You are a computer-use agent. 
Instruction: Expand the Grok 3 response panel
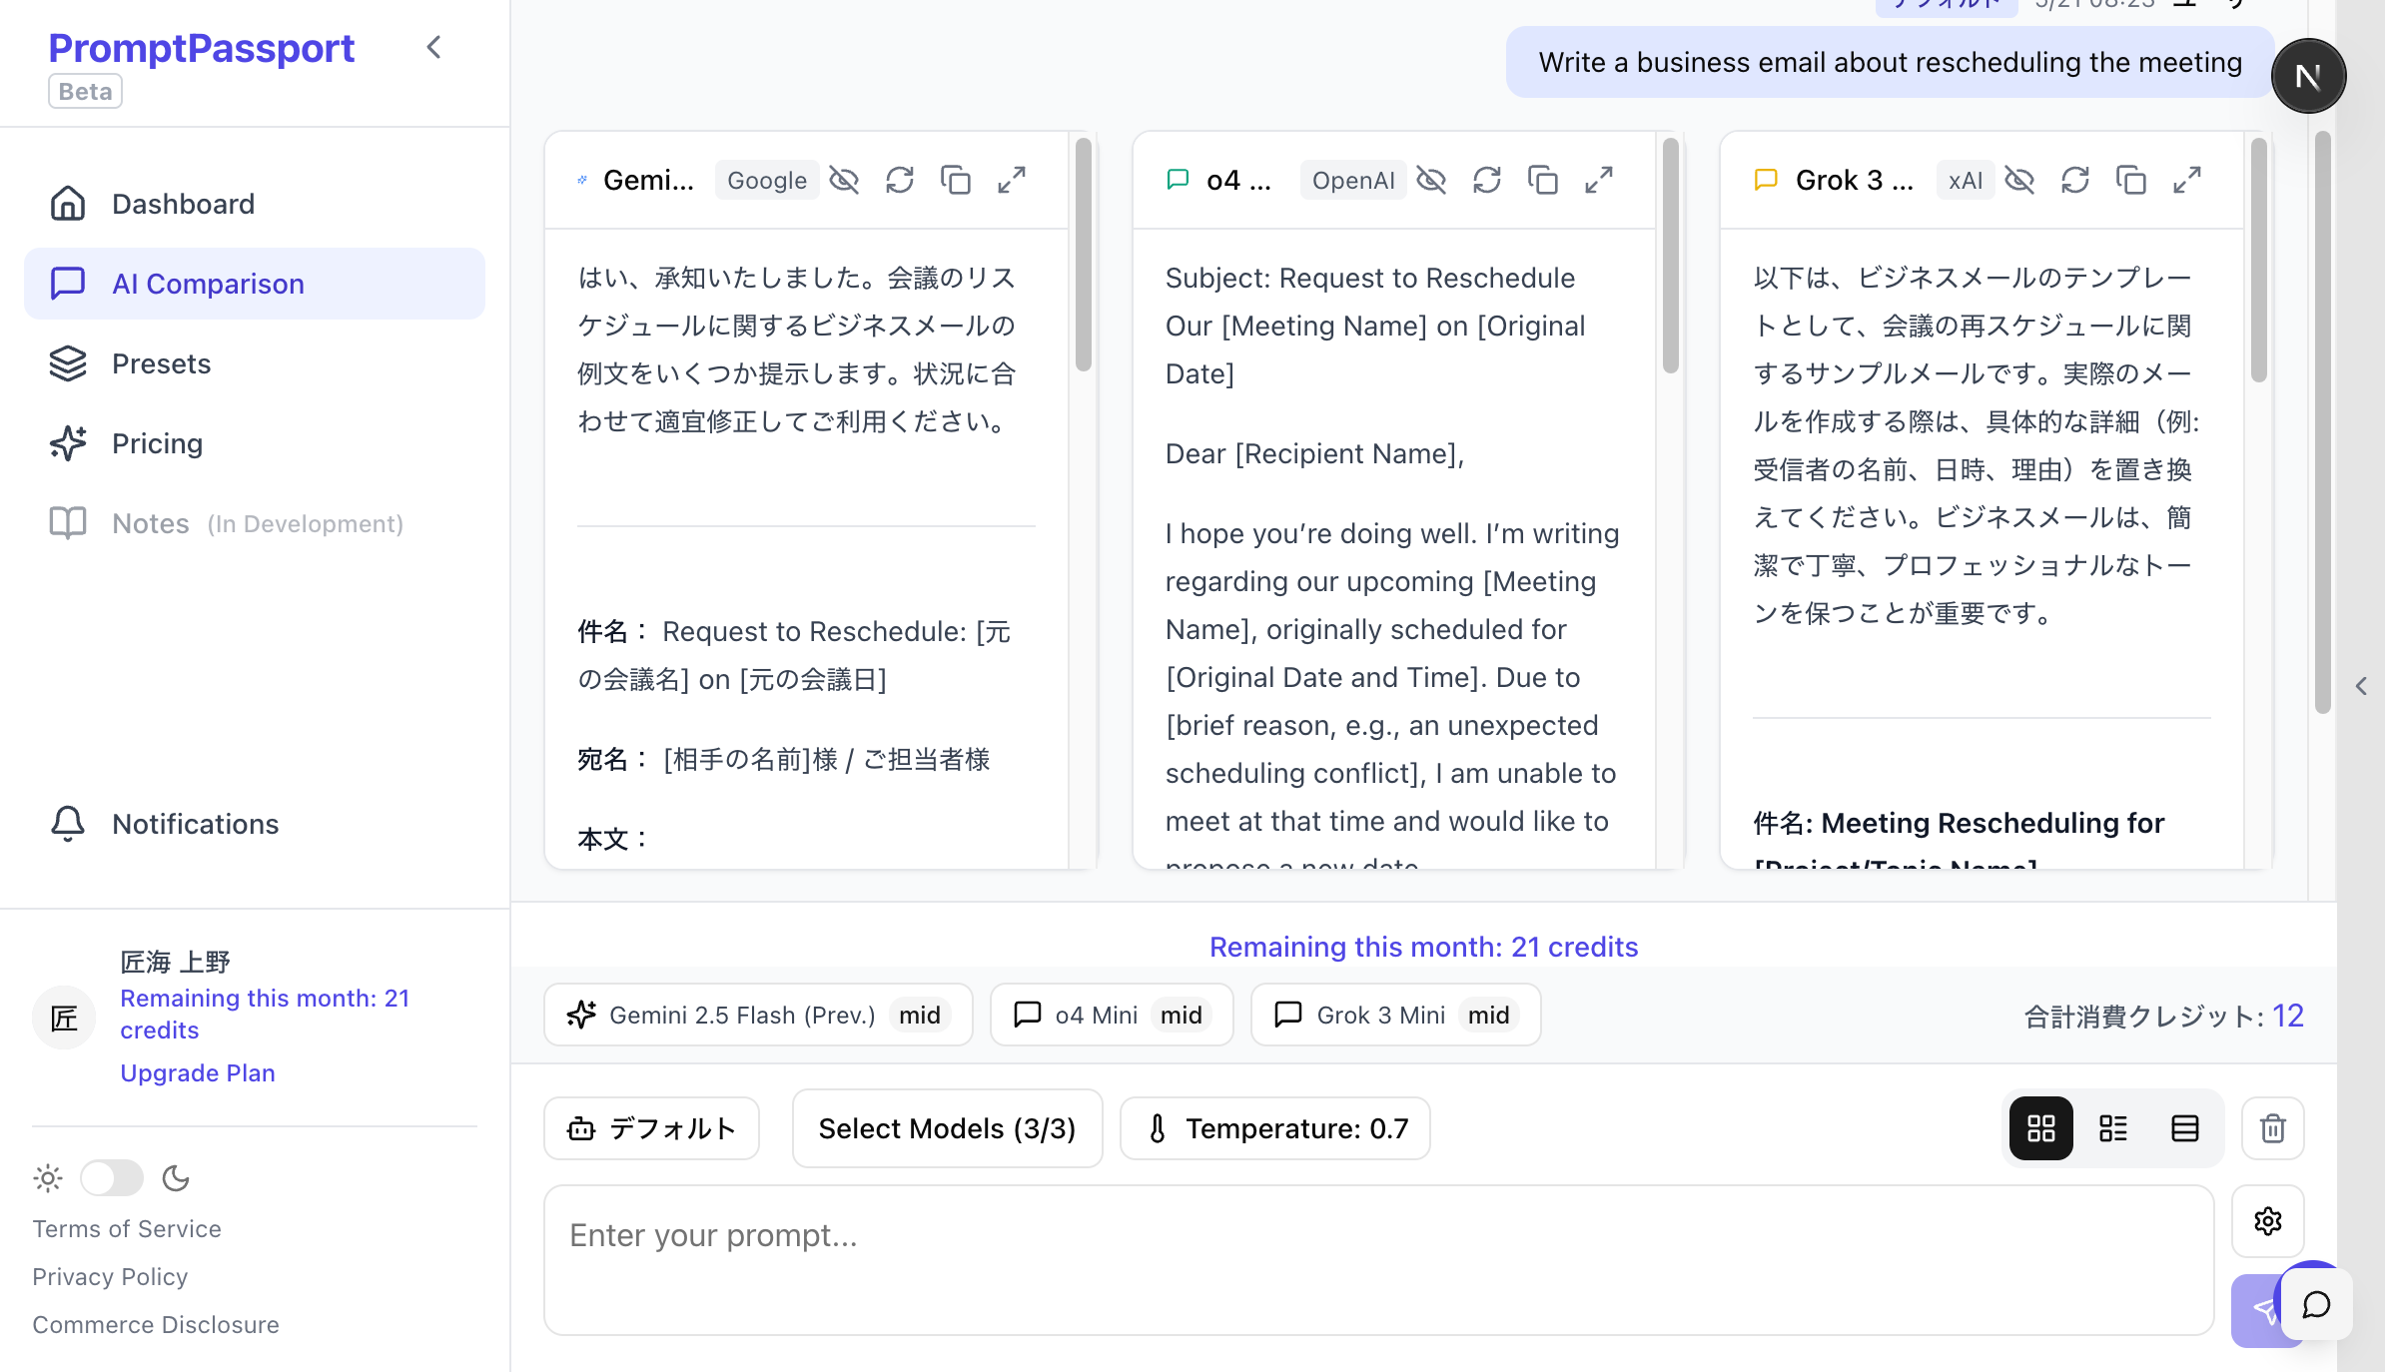click(x=2187, y=180)
